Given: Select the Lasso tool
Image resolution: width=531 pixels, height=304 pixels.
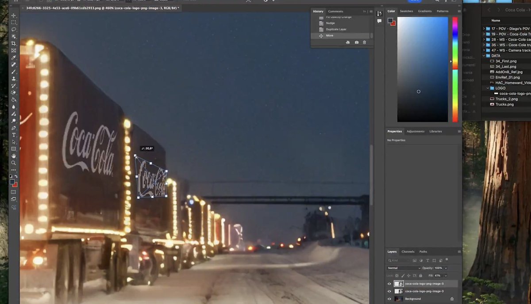Looking at the screenshot, I should (x=14, y=29).
